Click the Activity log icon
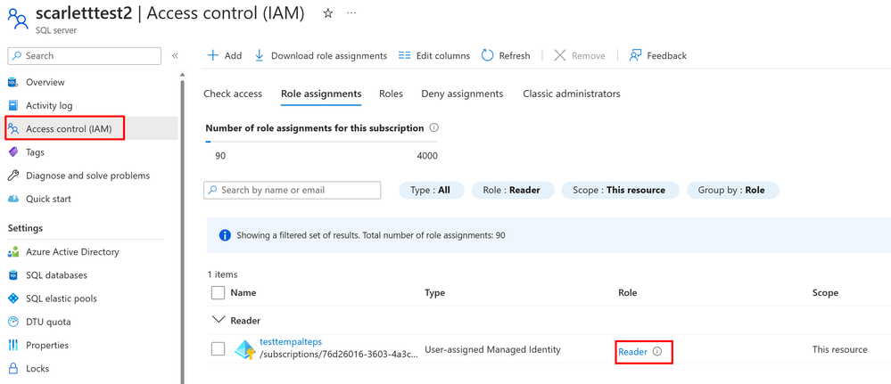 13,106
